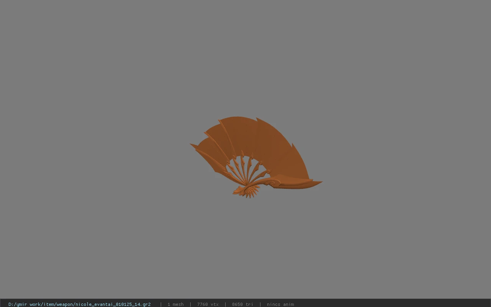Click the '1 mesh' status entry
Viewport: 491px width, 307px height.
(x=175, y=304)
